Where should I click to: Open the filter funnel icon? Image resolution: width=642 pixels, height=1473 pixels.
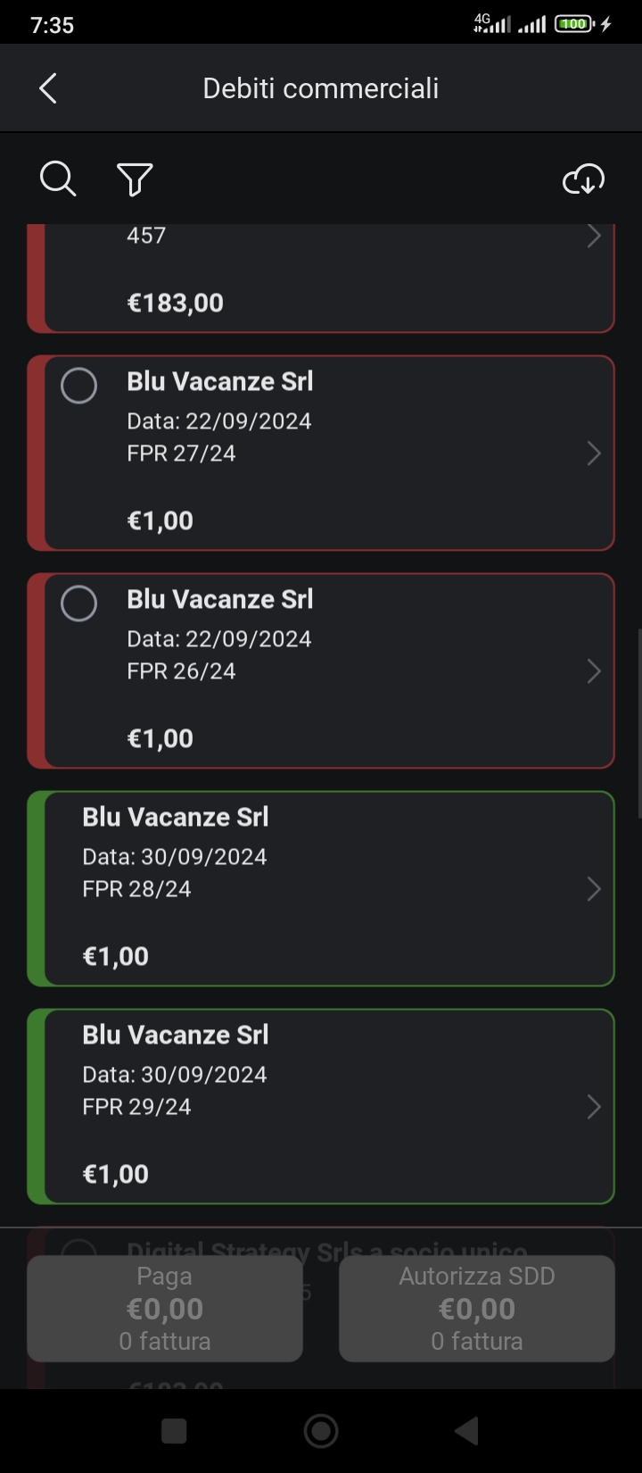135,179
